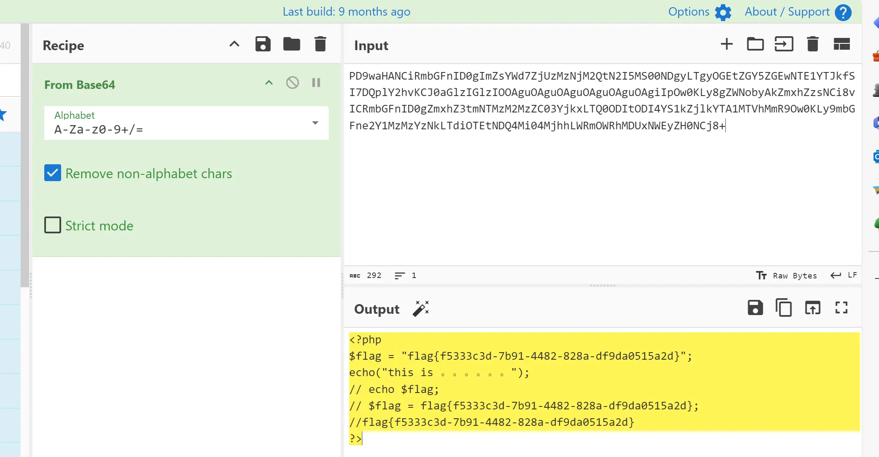Screen dimensions: 879x457
Task: Open folder as input
Action: tap(755, 44)
